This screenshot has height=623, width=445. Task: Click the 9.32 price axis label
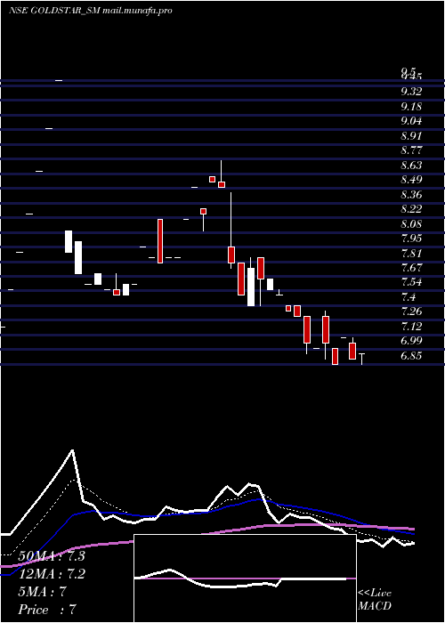(411, 92)
